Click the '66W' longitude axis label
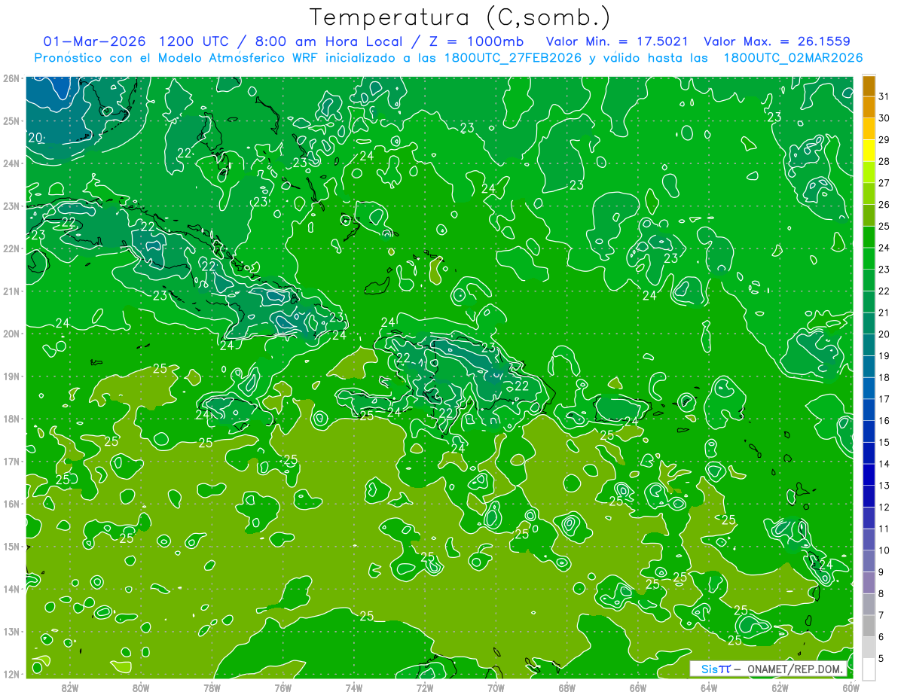The height and width of the screenshot is (698, 904). pos(637,687)
